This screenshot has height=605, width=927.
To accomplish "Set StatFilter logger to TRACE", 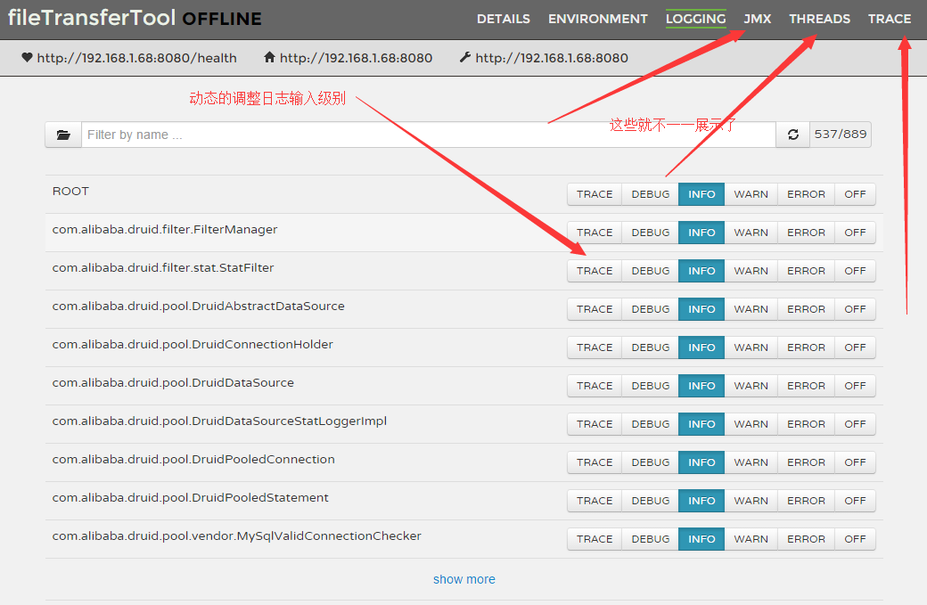I will (x=595, y=271).
